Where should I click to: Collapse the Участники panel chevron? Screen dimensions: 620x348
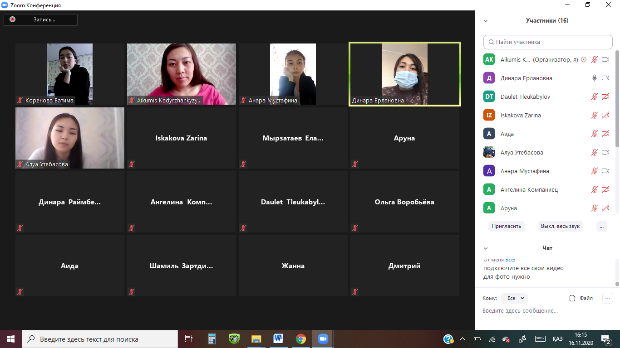[486, 21]
